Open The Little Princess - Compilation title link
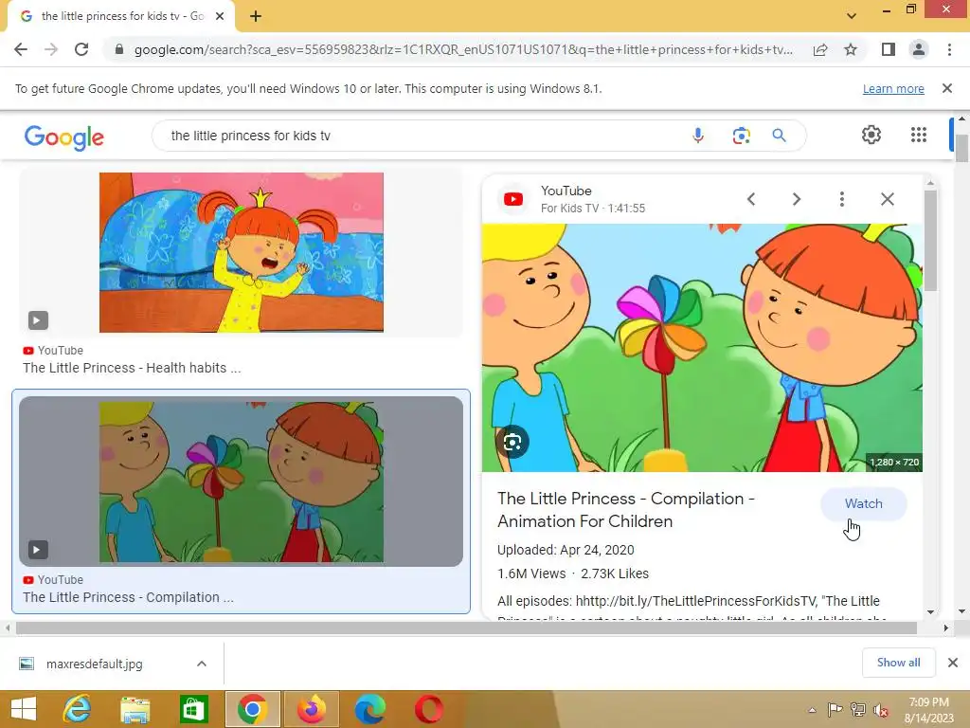This screenshot has height=728, width=970. point(625,510)
